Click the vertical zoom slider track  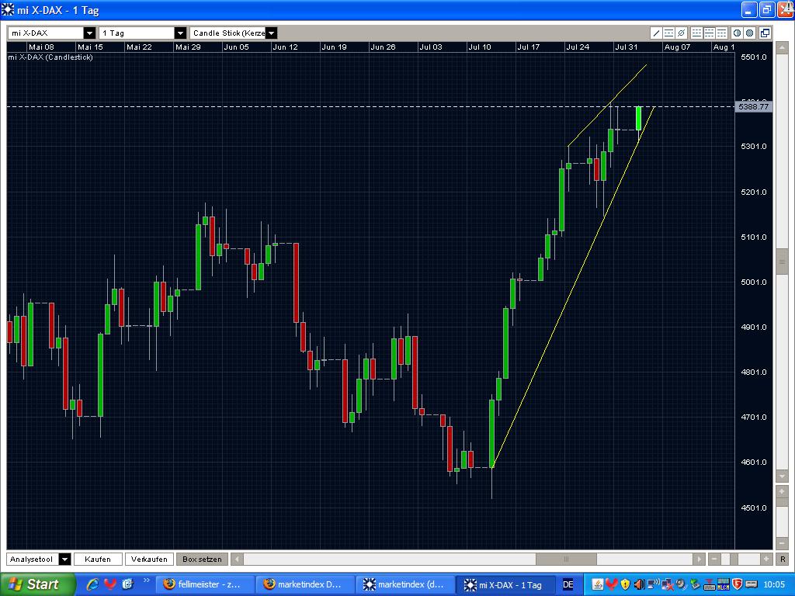781,518
